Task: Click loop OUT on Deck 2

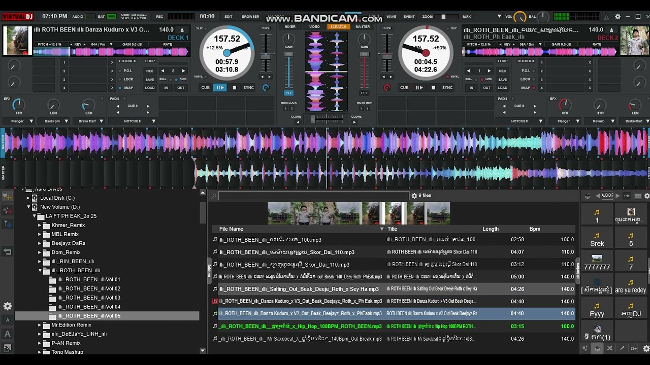Action: (486, 88)
